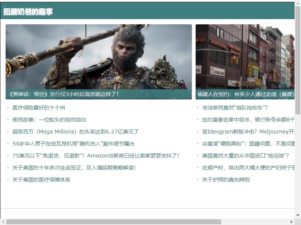The image size is (301, 225).
Task: Open article 医疗保险最好的十个州
Action: point(39,108)
